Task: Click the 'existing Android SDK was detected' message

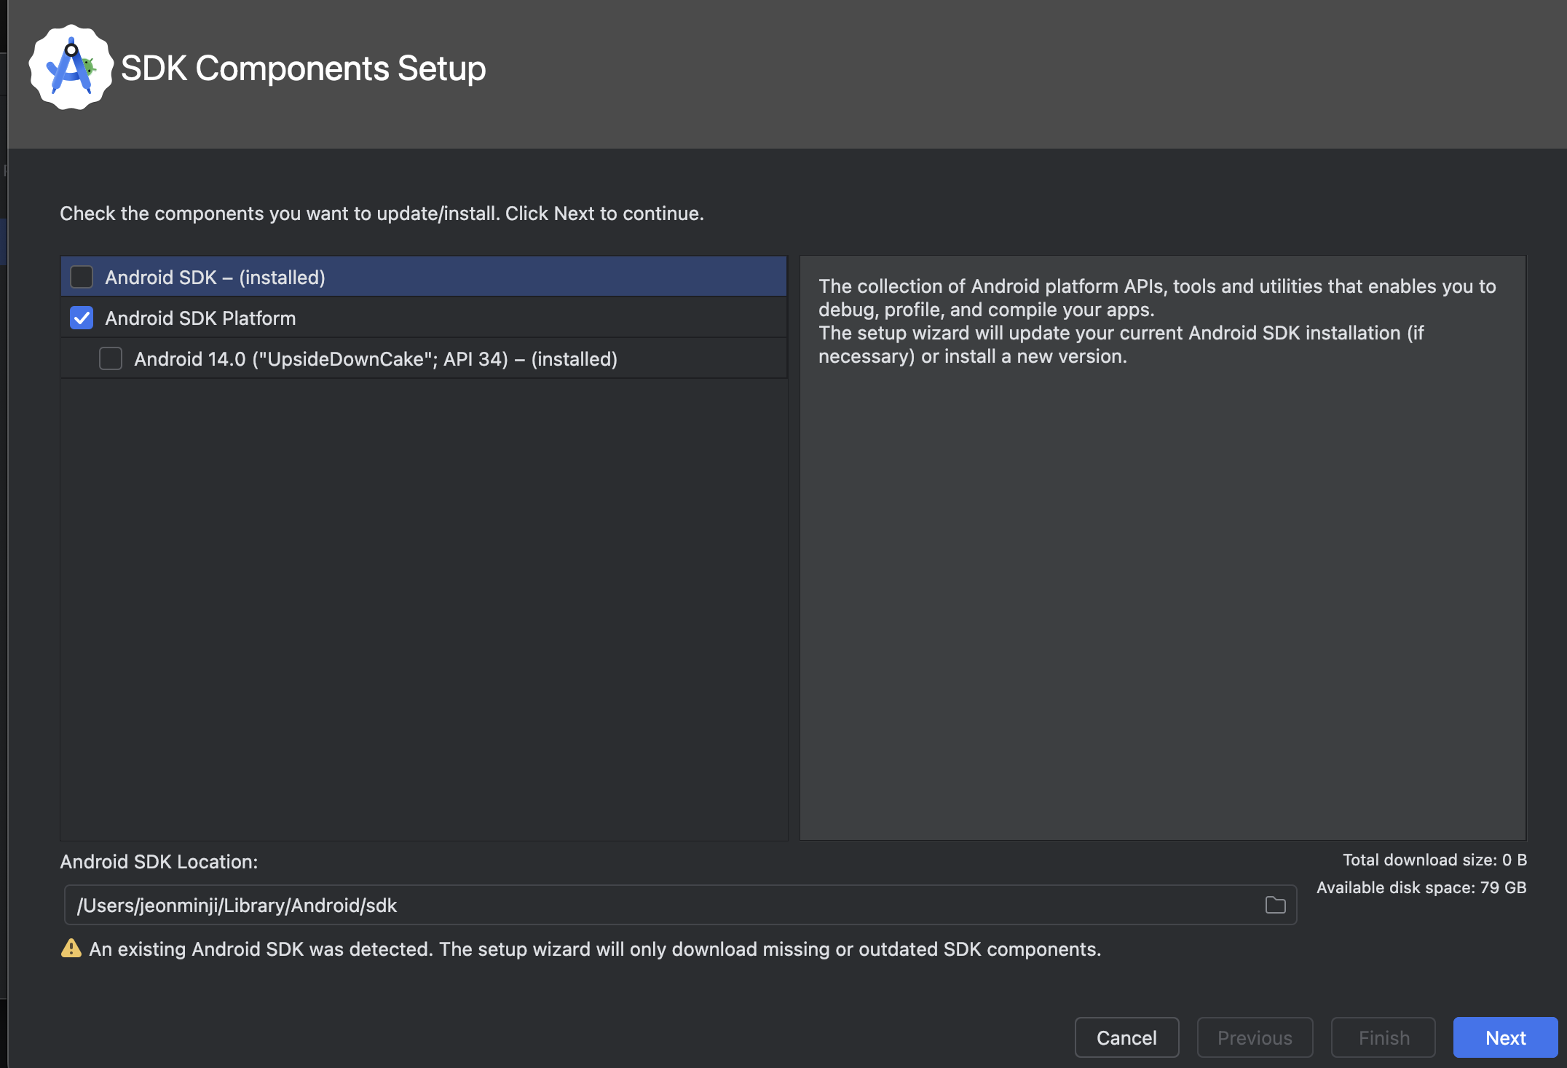Action: pyautogui.click(x=595, y=949)
